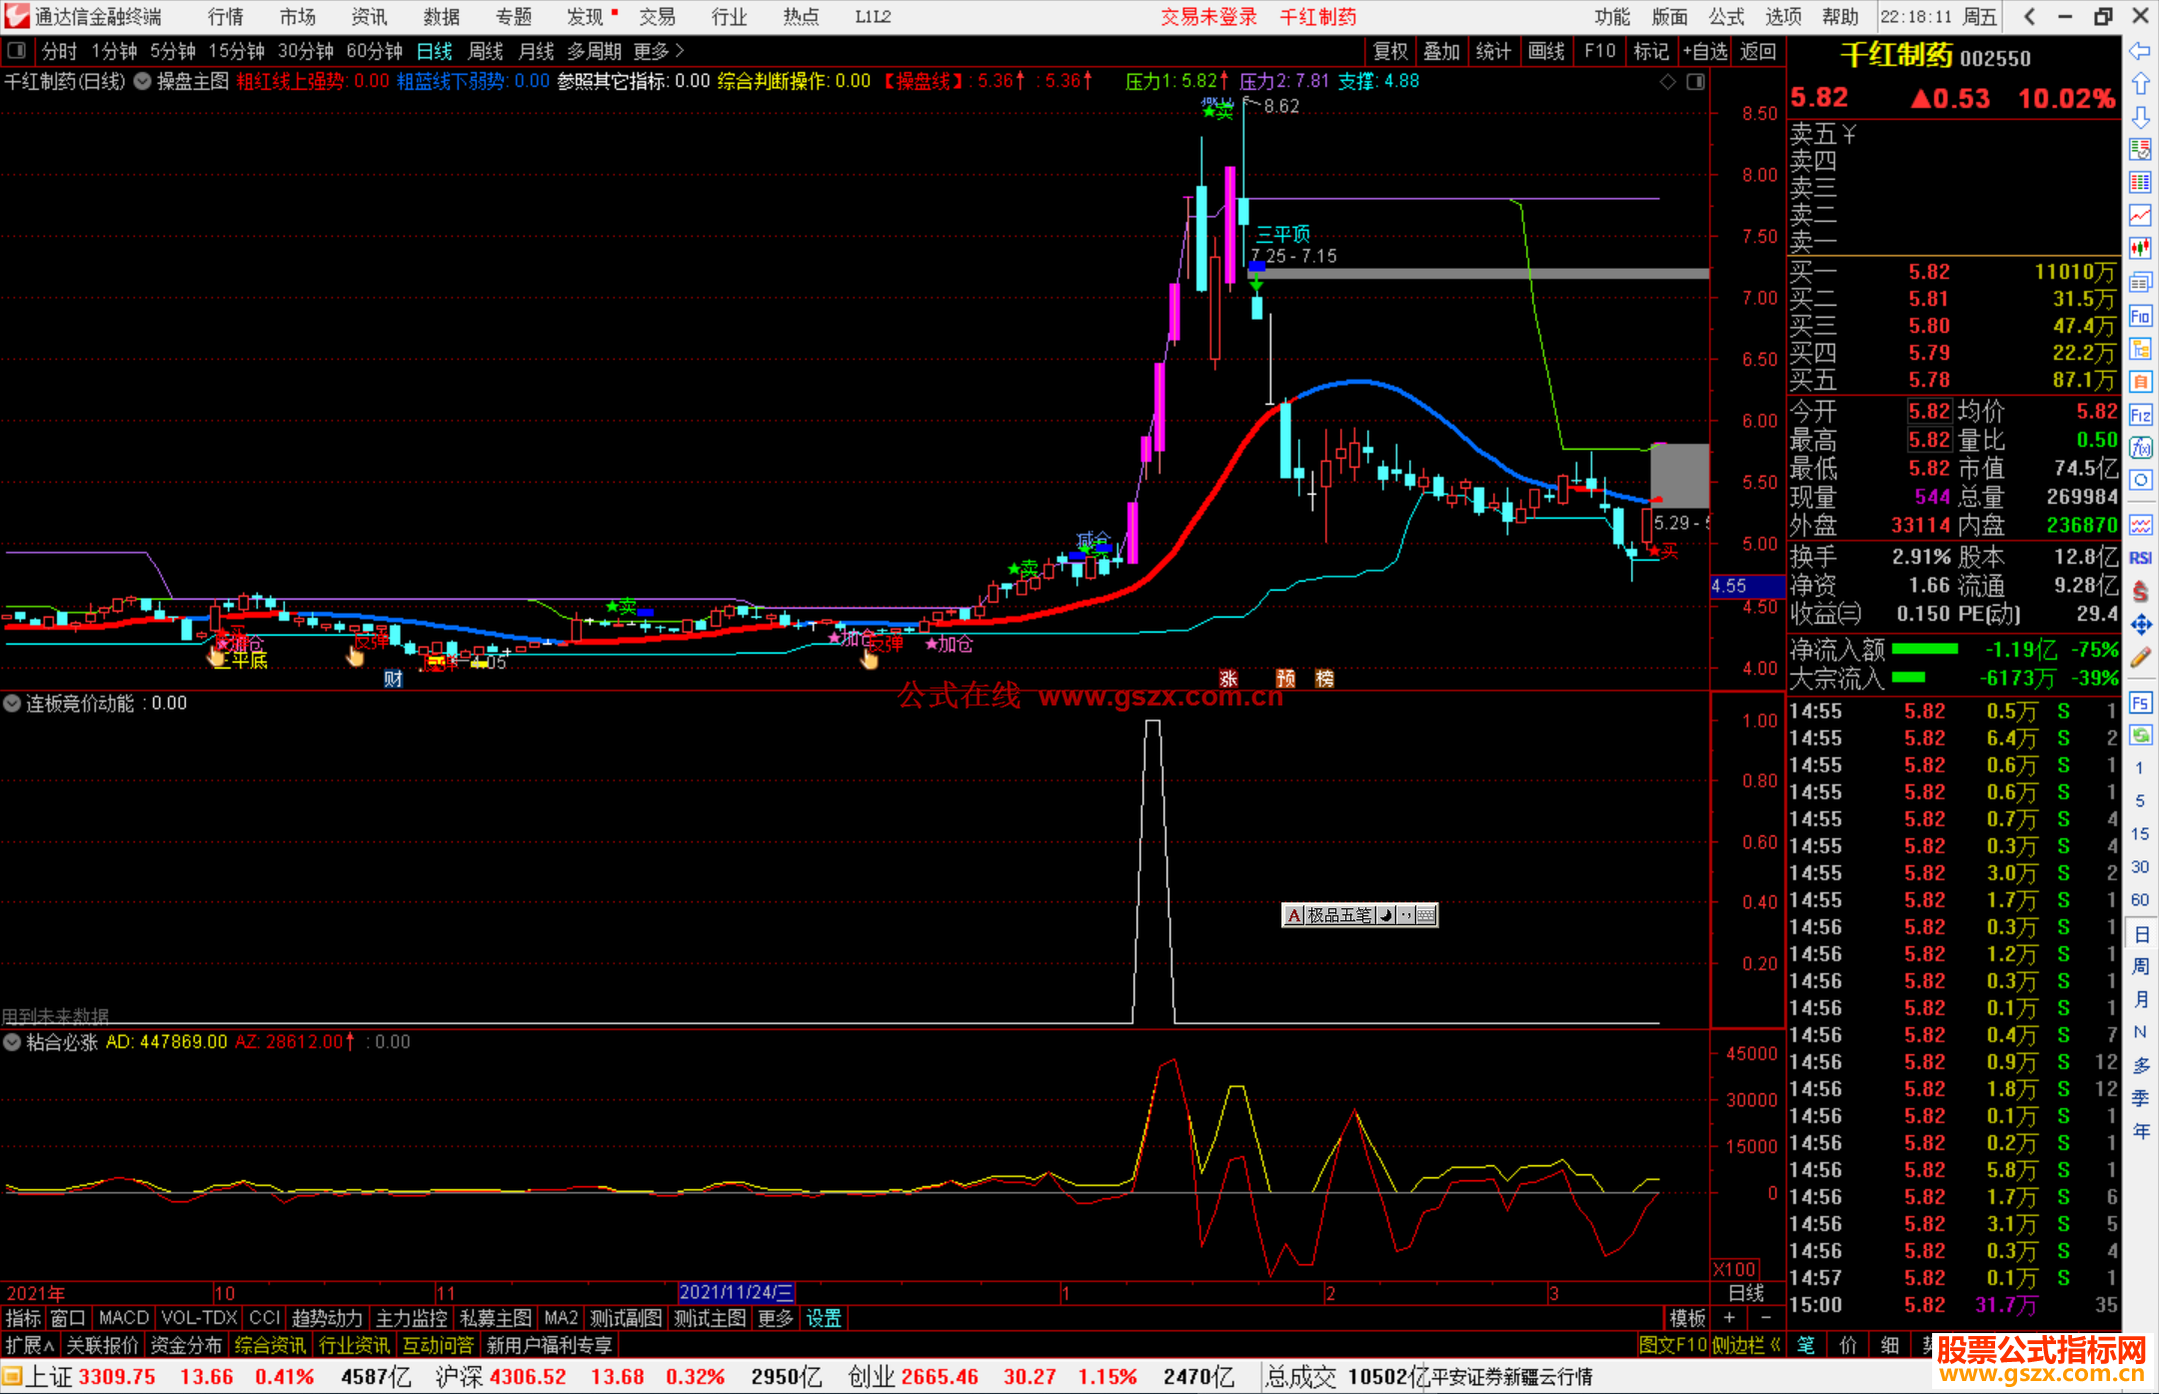Open the 公式 menu

[1726, 16]
